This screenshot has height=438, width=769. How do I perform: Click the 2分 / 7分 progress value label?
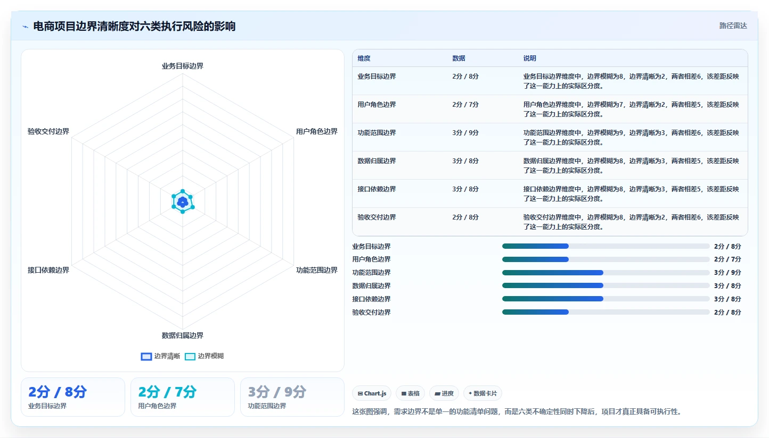(727, 259)
